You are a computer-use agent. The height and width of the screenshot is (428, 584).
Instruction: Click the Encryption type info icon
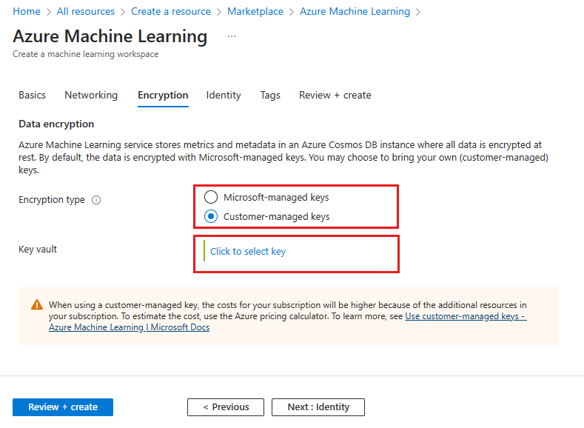(x=96, y=200)
